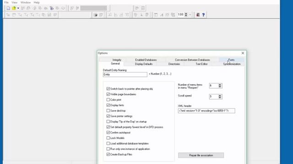Viewport: 293px width, 164px height.
Task: Uncheck Confirm autolayout
Action: tap(108, 133)
